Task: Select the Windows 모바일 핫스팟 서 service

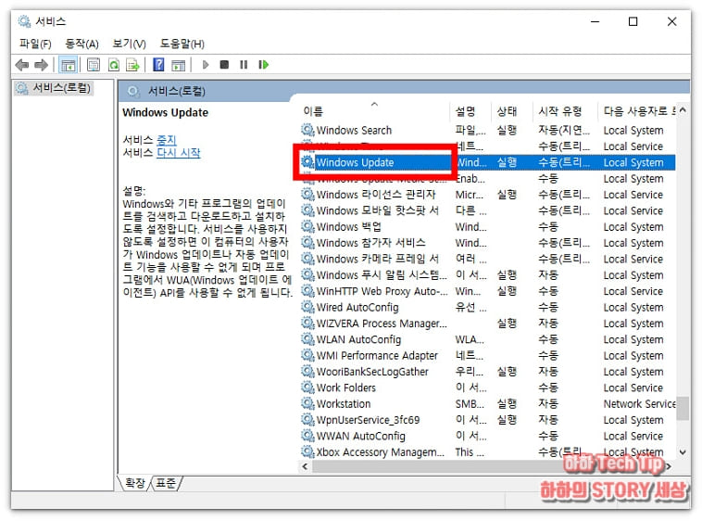Action: pos(488,211)
